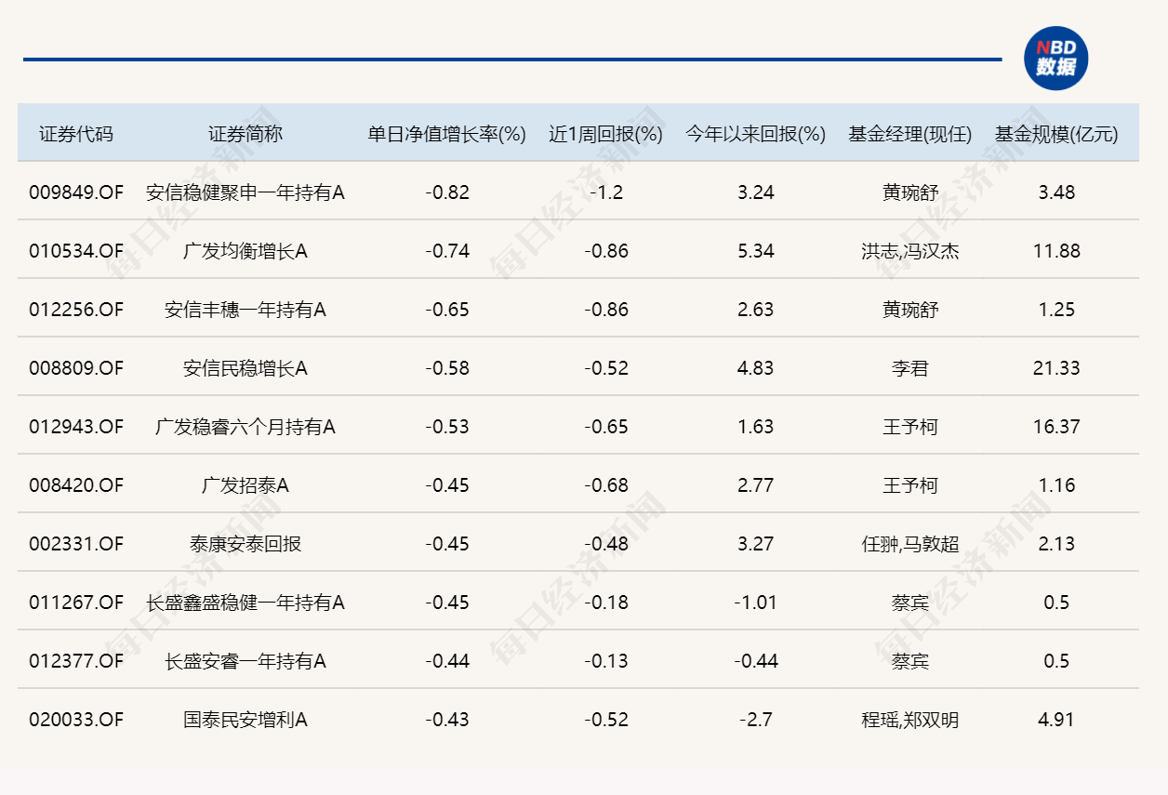The width and height of the screenshot is (1168, 795).
Task: Click fund code 002331.OF
Action: pos(76,544)
